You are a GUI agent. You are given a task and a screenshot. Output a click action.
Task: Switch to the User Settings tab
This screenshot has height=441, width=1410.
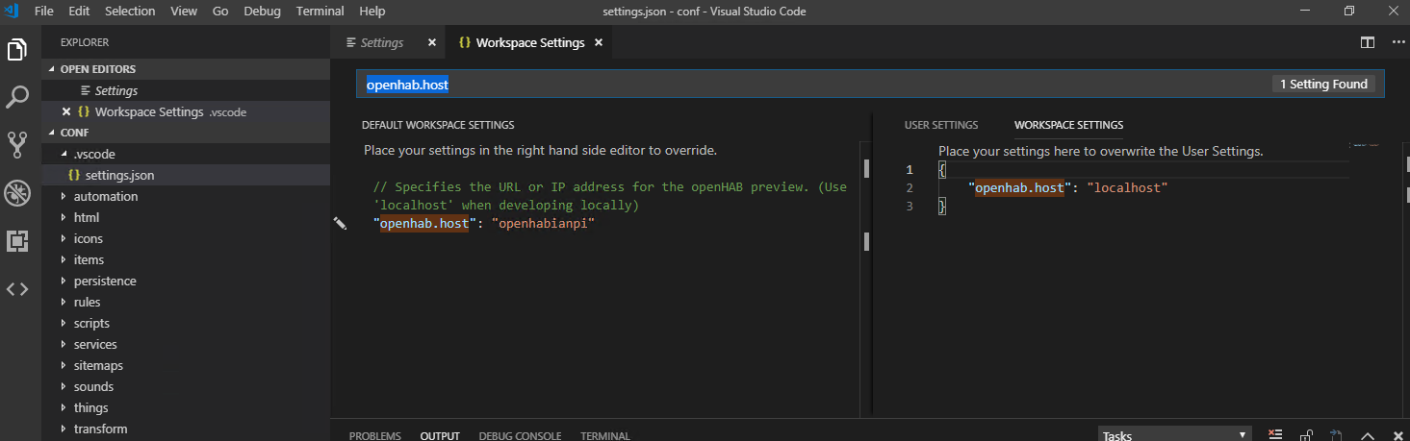pyautogui.click(x=940, y=125)
